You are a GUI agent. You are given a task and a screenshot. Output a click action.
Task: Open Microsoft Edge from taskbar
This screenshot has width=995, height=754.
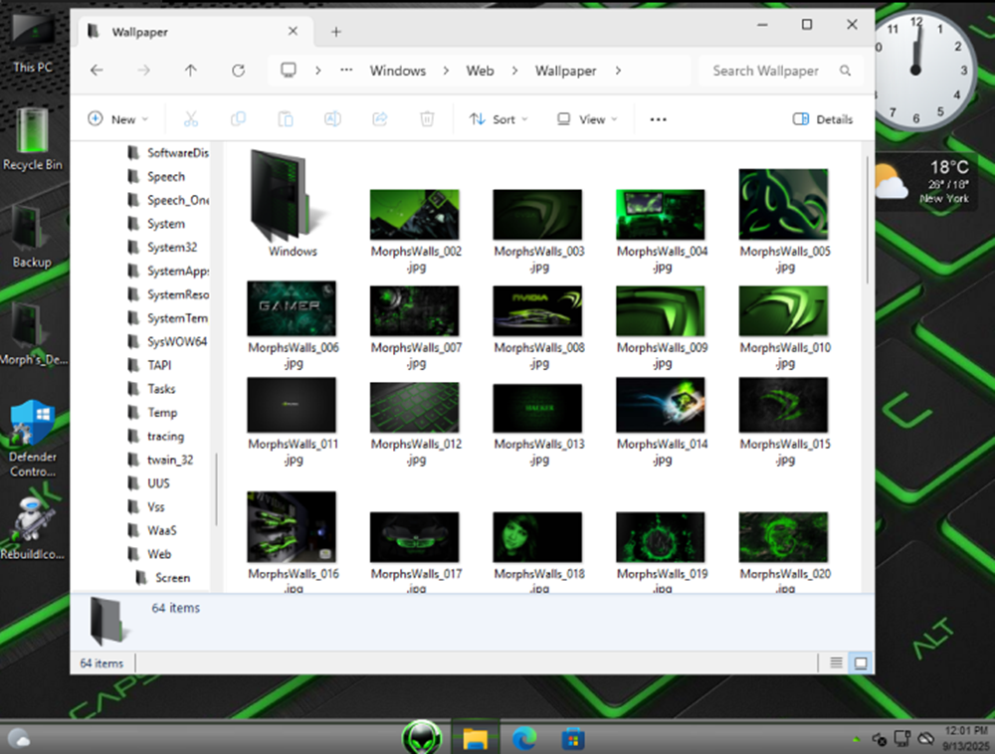(x=524, y=738)
